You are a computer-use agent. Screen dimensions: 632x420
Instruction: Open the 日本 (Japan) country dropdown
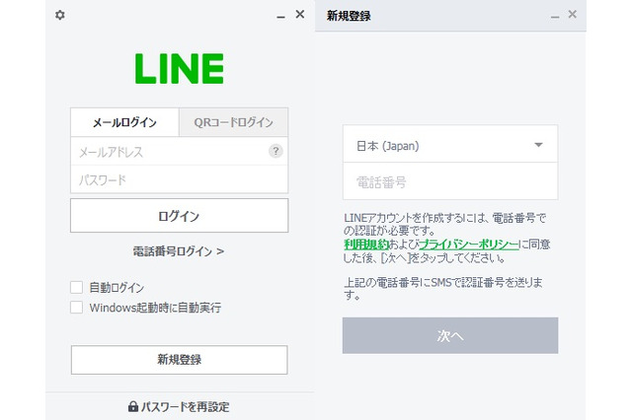coord(449,145)
